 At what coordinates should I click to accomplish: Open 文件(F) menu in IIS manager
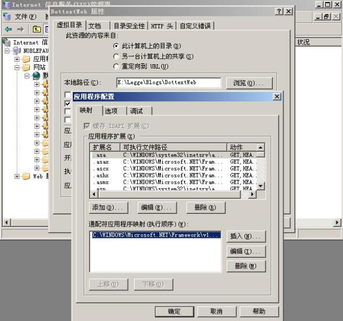click(25, 17)
